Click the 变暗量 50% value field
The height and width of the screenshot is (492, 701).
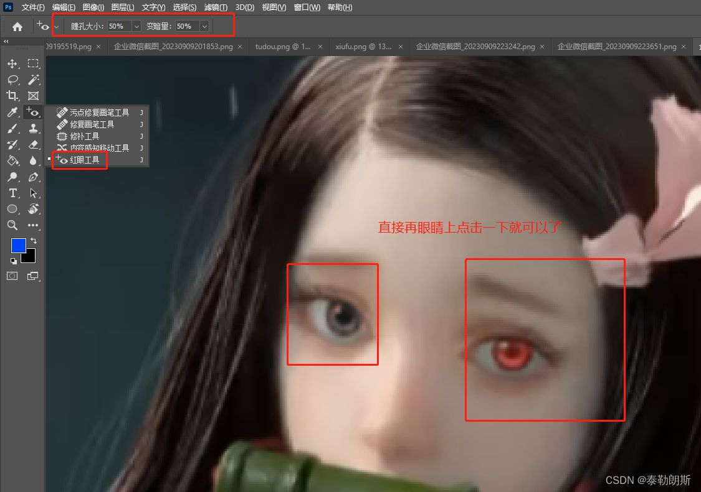pos(188,26)
